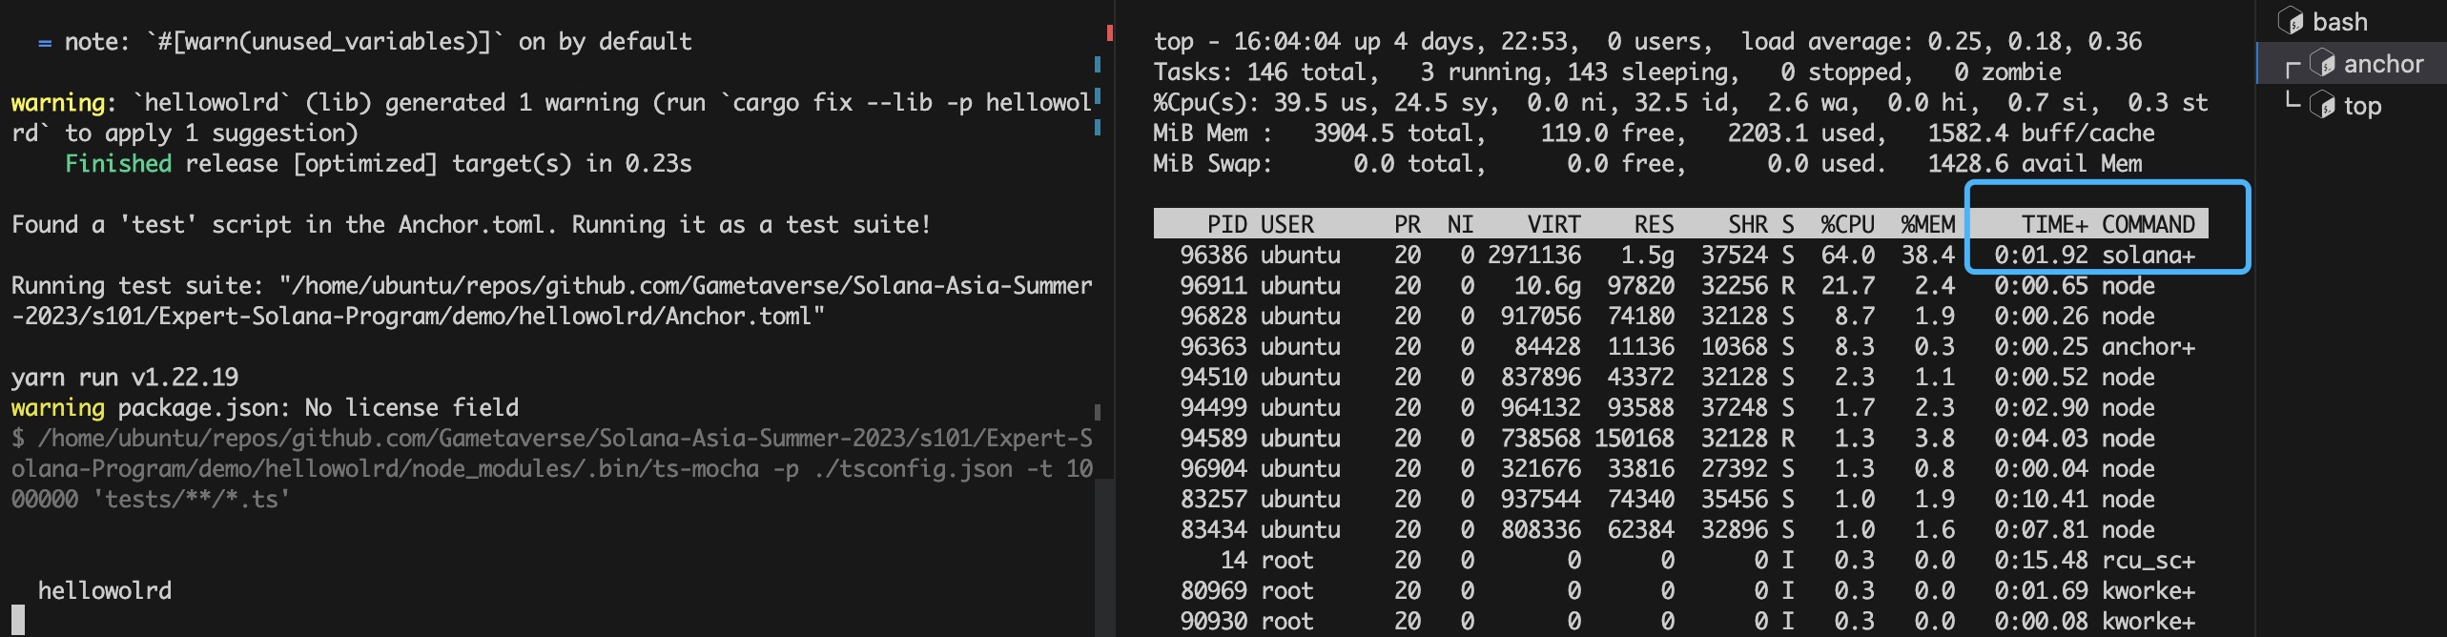Screen dimensions: 2447x637
Task: Focus the terminal cursor below hellowolrd
Action: point(18,620)
